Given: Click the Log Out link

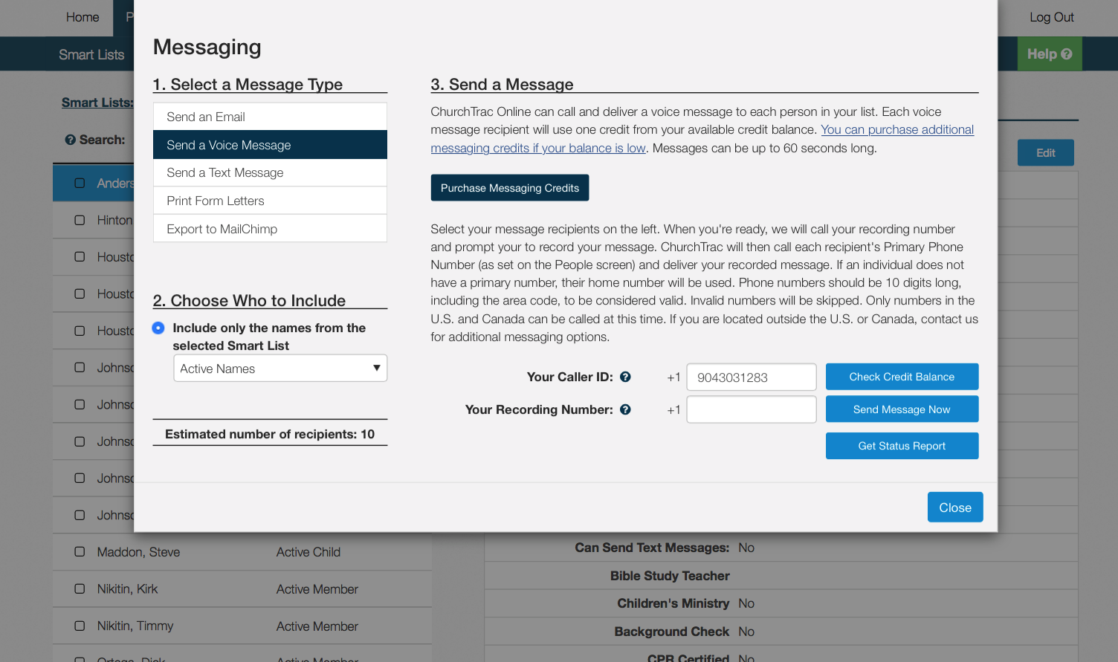Looking at the screenshot, I should pyautogui.click(x=1051, y=17).
